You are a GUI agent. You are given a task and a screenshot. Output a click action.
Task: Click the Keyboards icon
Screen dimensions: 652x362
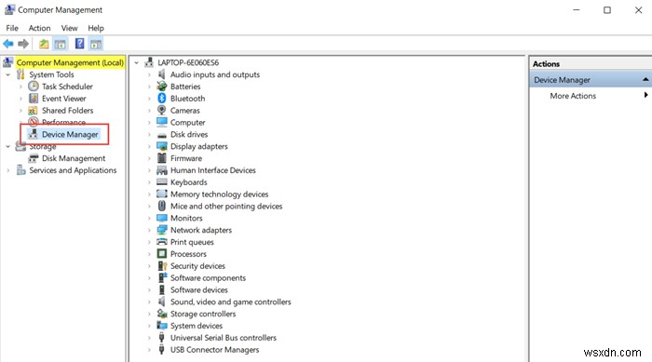click(x=162, y=182)
